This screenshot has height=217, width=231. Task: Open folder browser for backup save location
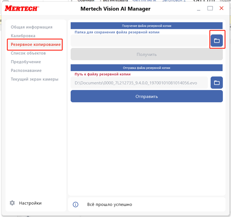217,41
